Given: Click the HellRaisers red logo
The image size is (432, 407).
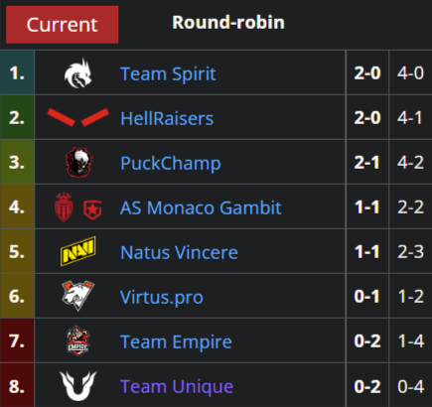Looking at the screenshot, I should 77,117.
